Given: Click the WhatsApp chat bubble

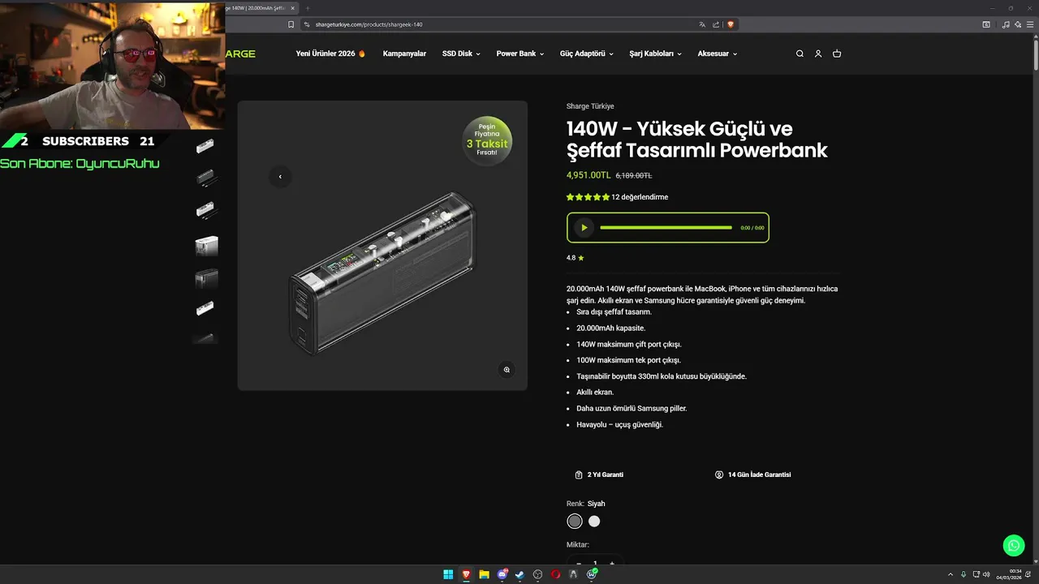Looking at the screenshot, I should click(1014, 545).
